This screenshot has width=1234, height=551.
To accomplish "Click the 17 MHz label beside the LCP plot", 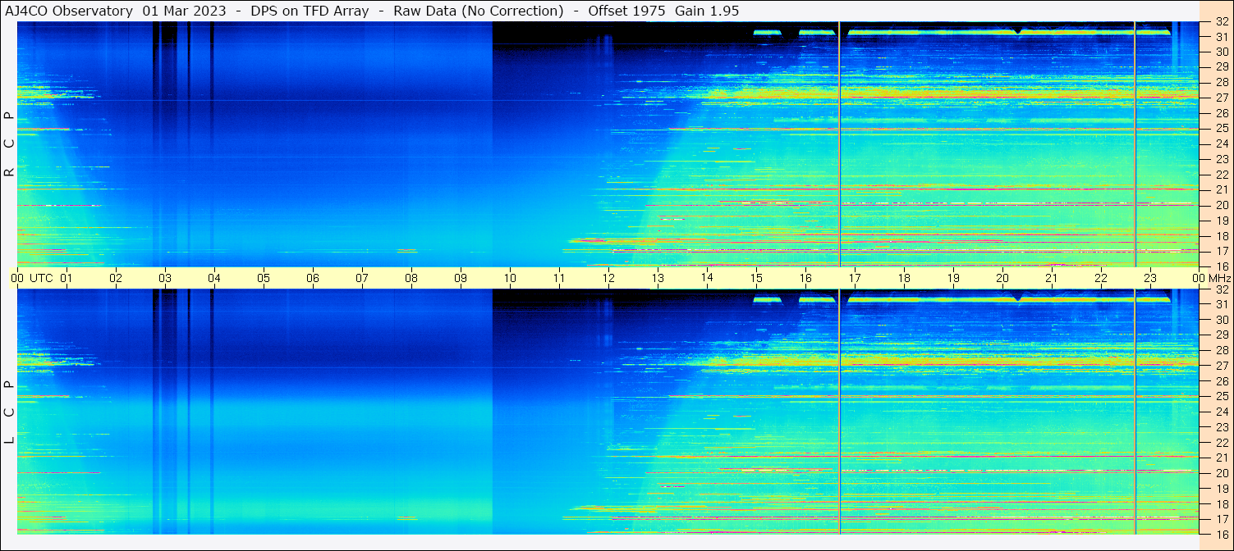I will [x=1222, y=519].
